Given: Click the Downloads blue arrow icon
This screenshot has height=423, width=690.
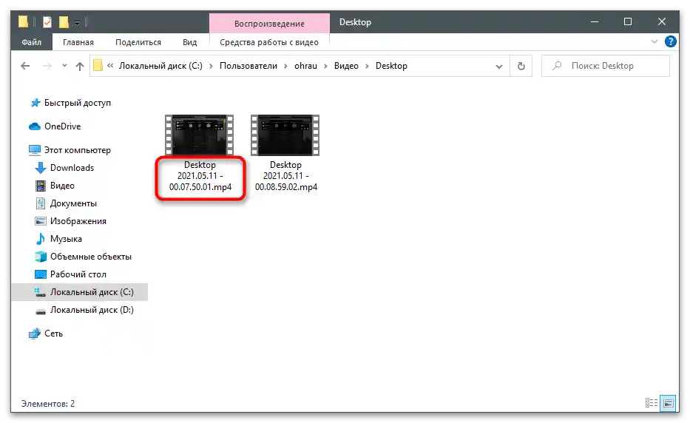Looking at the screenshot, I should [x=41, y=168].
